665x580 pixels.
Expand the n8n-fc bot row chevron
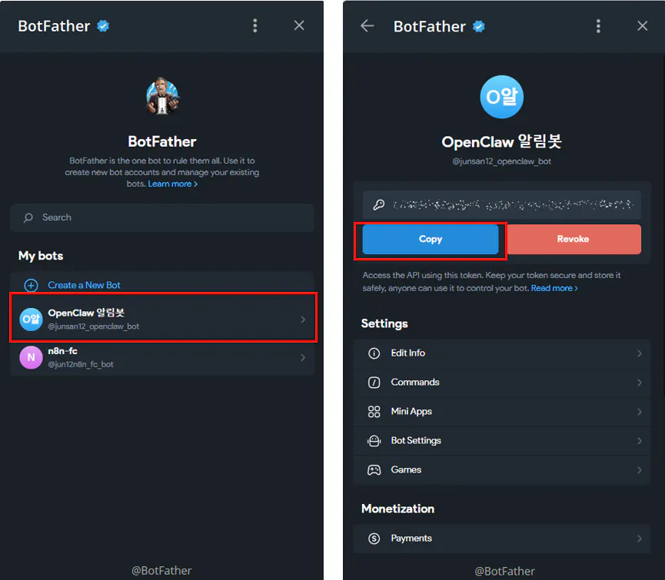click(x=303, y=357)
